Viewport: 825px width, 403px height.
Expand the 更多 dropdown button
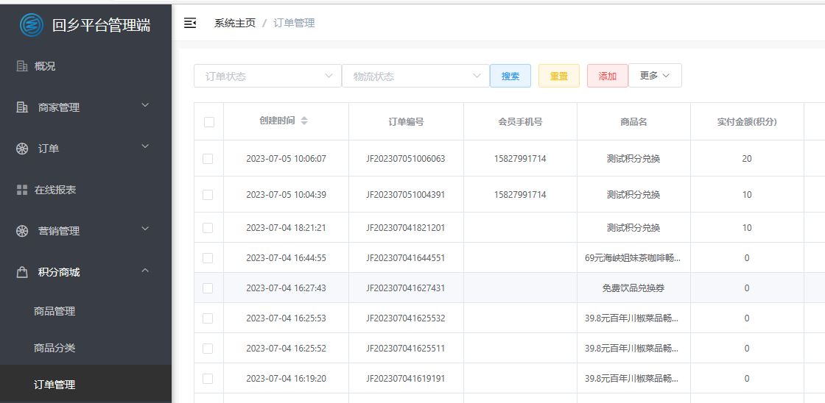655,76
